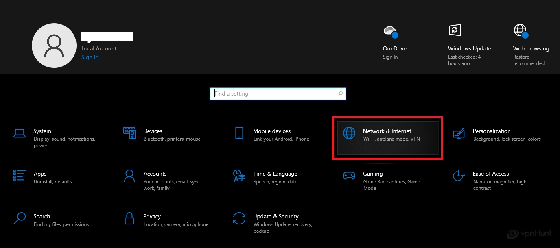560x248 pixels.
Task: Select the Ease of Access title
Action: 491,174
